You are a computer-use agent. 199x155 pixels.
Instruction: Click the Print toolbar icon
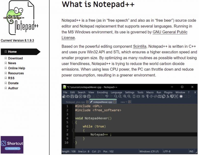pos(89,96)
